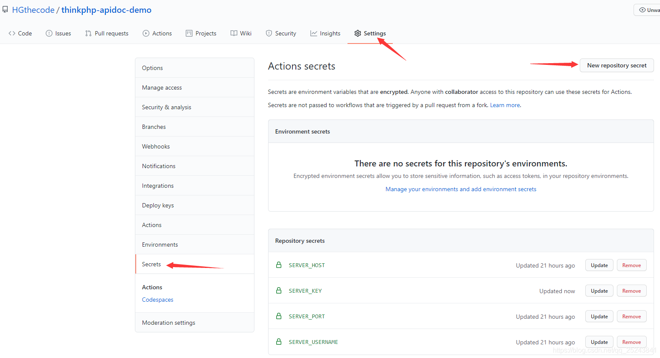Remove the SERVER_KEY secret

[x=631, y=291]
